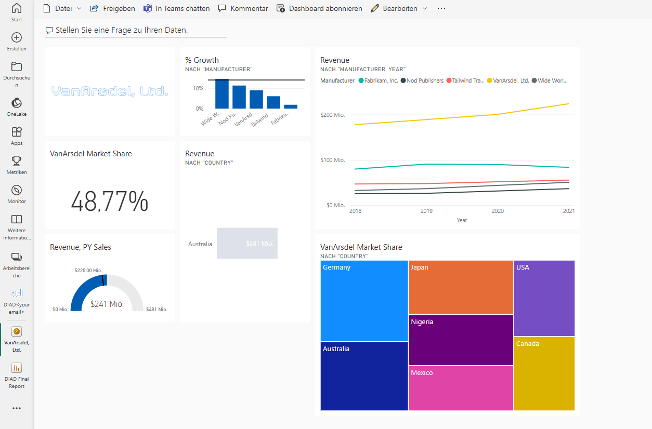This screenshot has height=429, width=652.
Task: Click the Fabrikam bar in % Growth
Action: tap(291, 106)
